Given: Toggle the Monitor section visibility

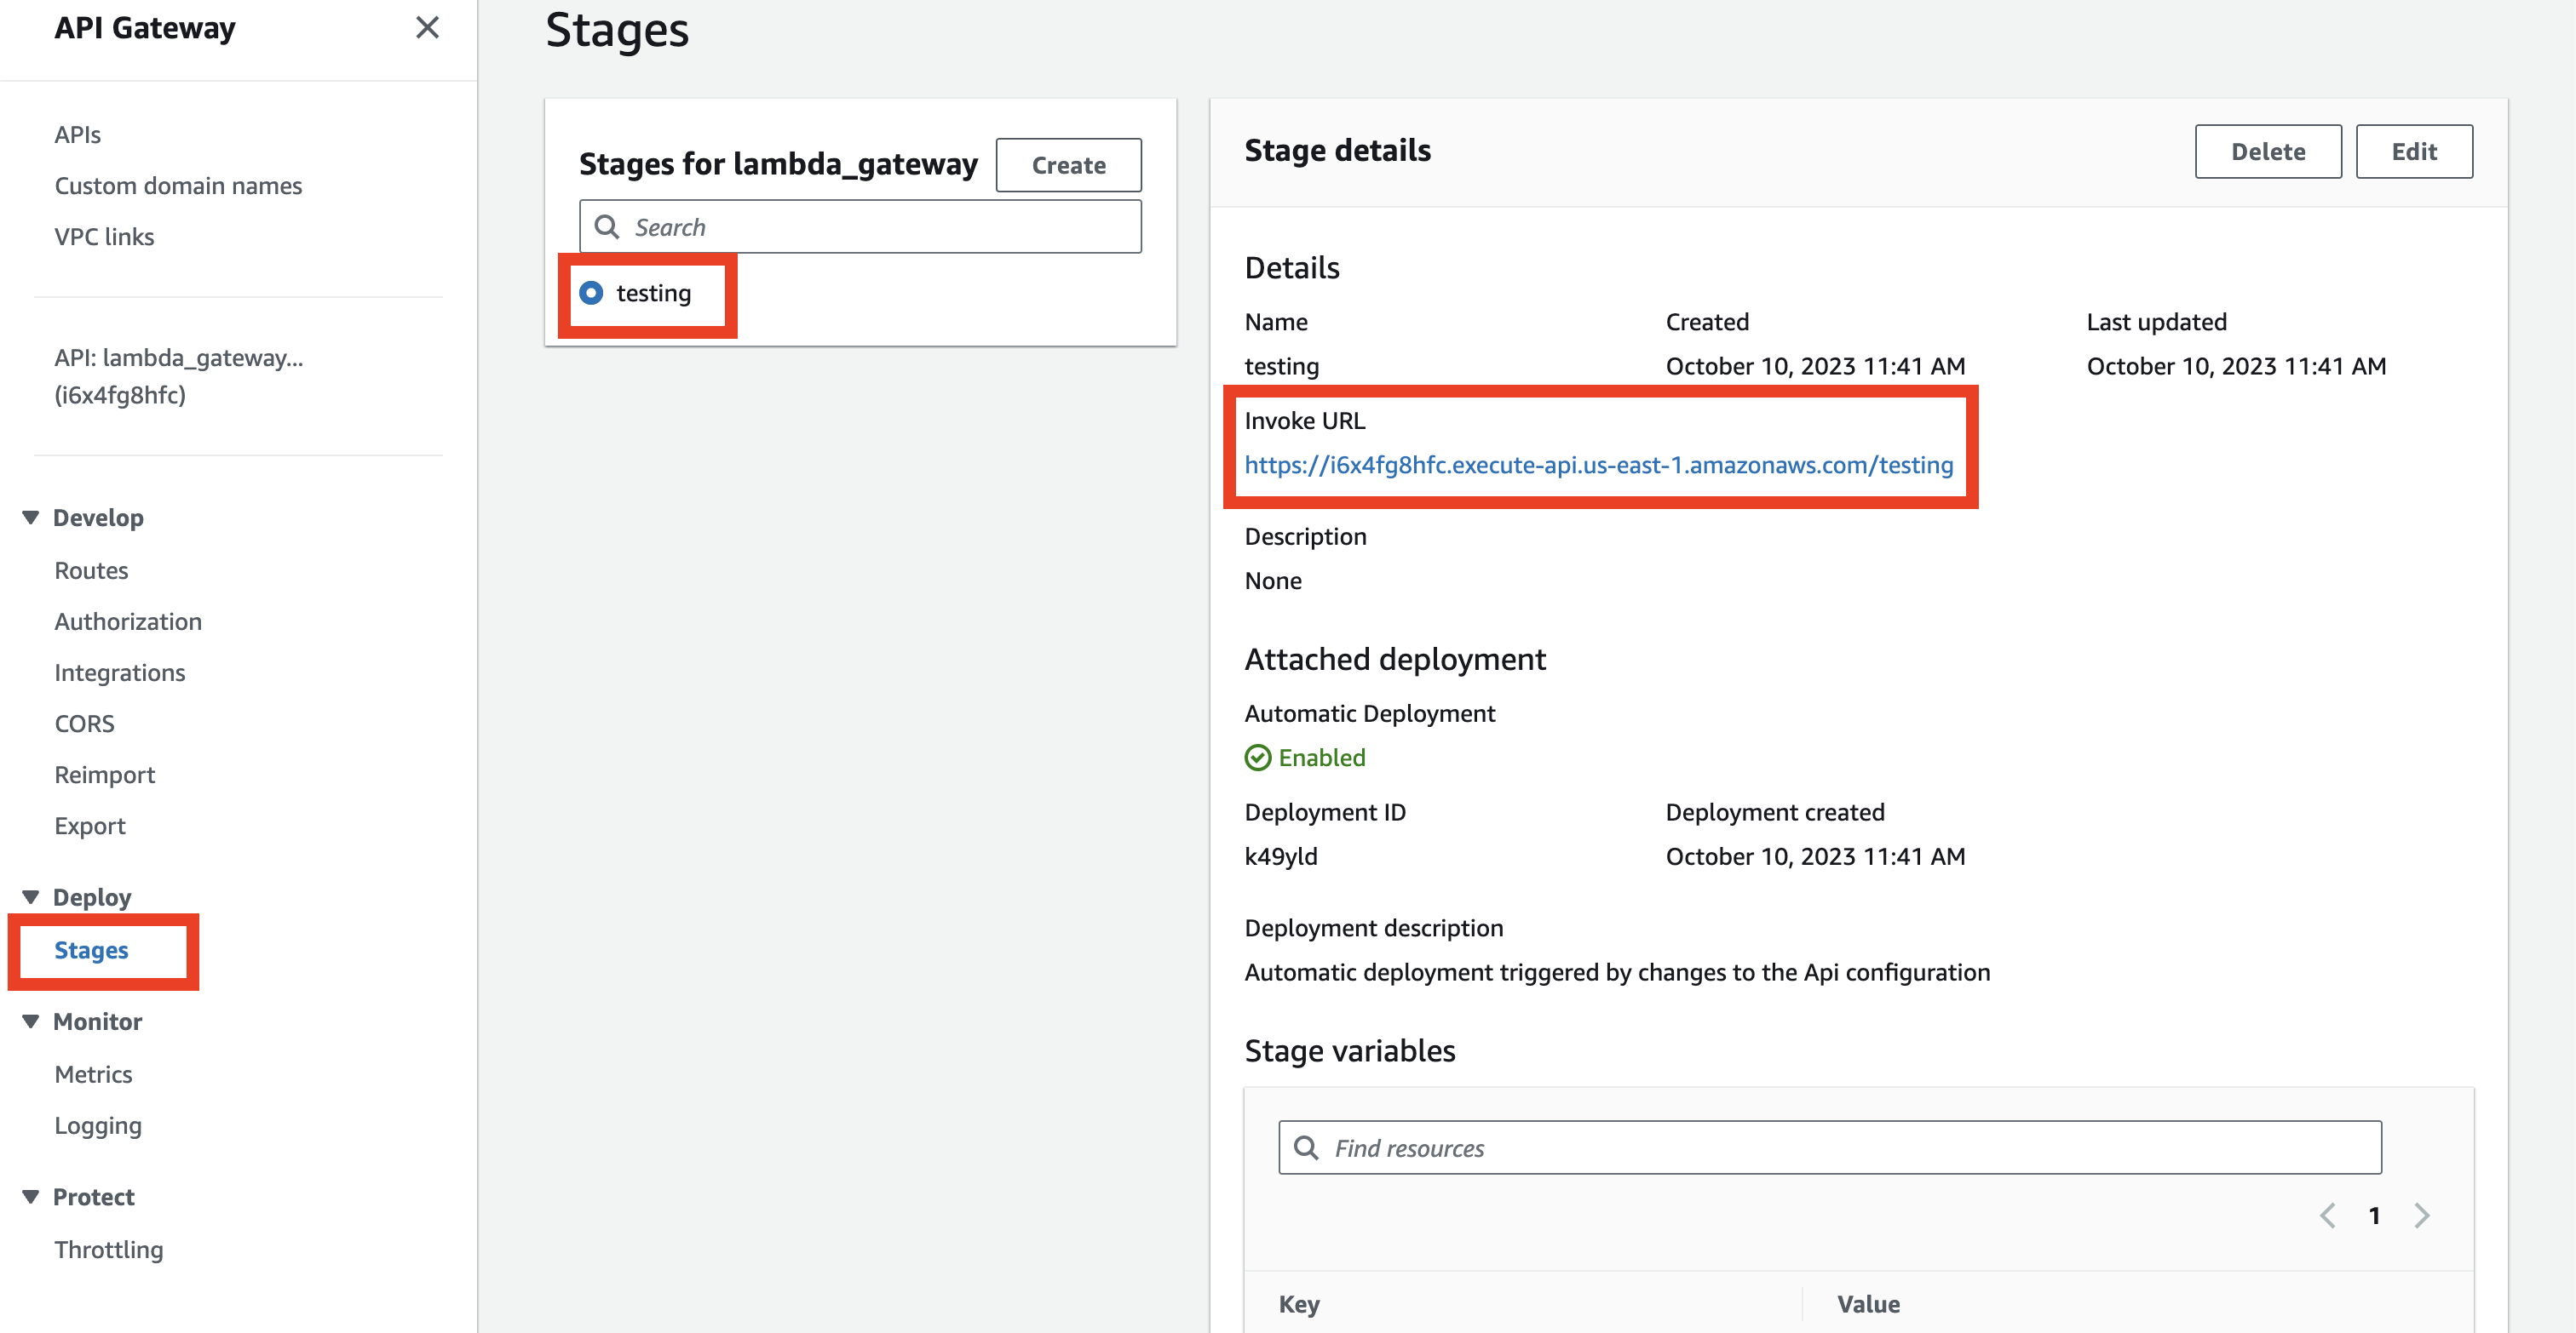Looking at the screenshot, I should (x=29, y=1021).
